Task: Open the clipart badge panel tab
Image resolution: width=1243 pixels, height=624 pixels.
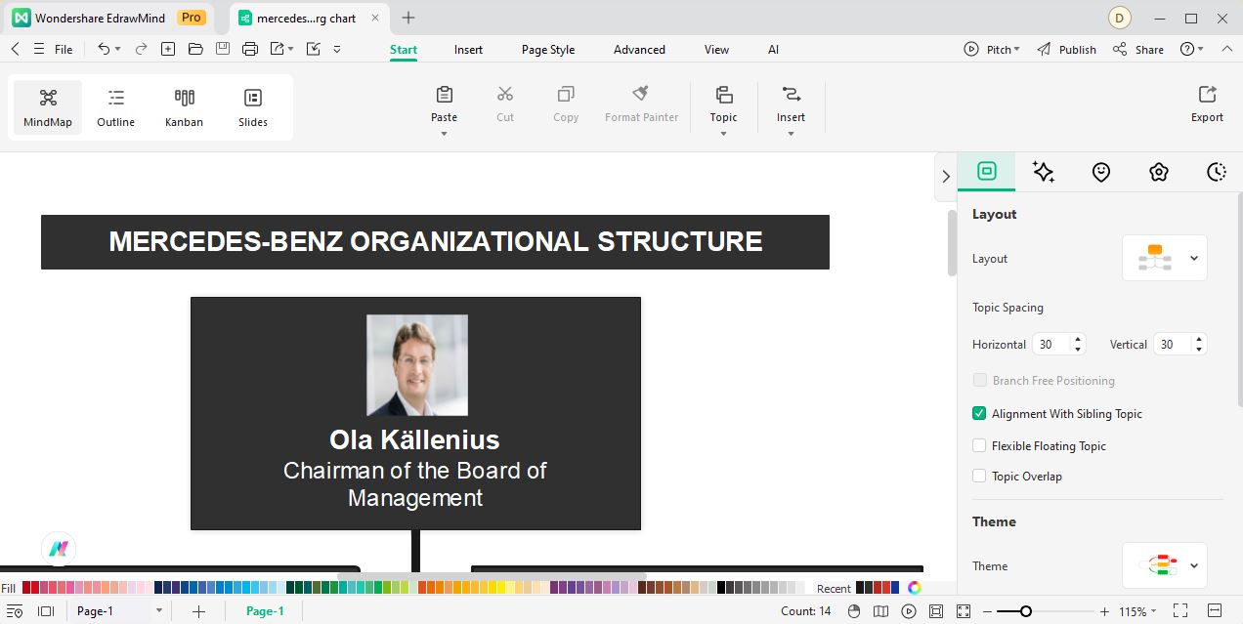Action: coord(1159,172)
